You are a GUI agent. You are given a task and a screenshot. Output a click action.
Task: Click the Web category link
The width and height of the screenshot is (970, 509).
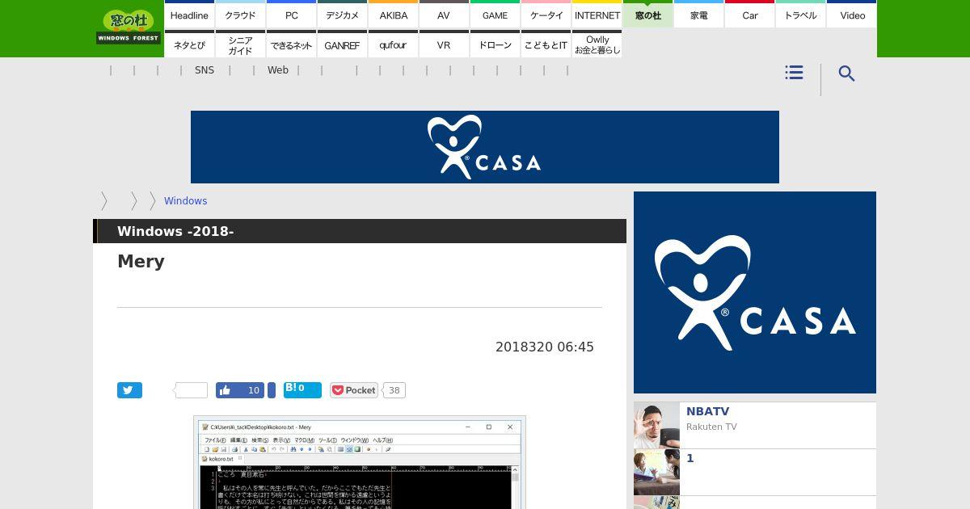pyautogui.click(x=278, y=70)
